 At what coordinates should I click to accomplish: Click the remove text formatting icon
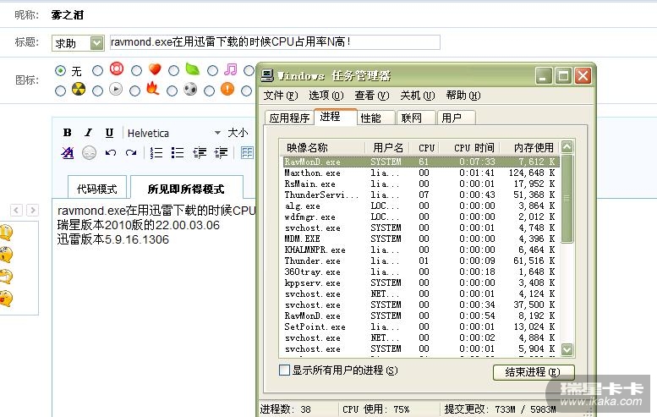click(68, 153)
